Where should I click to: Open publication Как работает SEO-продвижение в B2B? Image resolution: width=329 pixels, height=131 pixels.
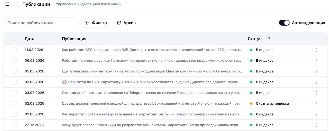pyautogui.click(x=152, y=50)
